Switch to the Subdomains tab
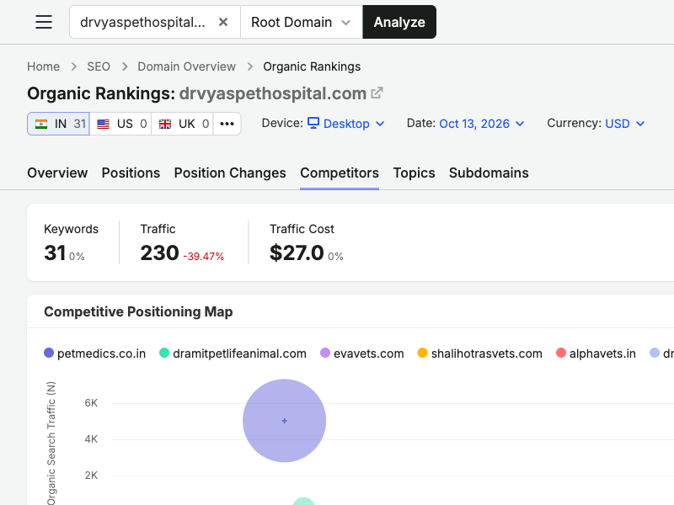674x505 pixels. point(489,173)
